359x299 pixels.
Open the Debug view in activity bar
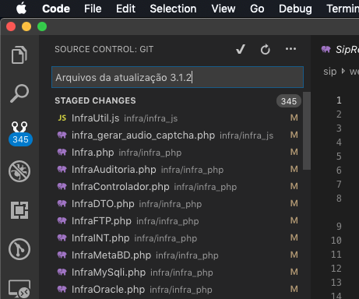point(19,171)
